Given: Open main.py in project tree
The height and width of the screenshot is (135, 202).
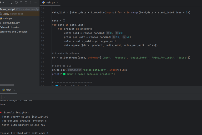Looking at the screenshot, I should click(x=7, y=18).
